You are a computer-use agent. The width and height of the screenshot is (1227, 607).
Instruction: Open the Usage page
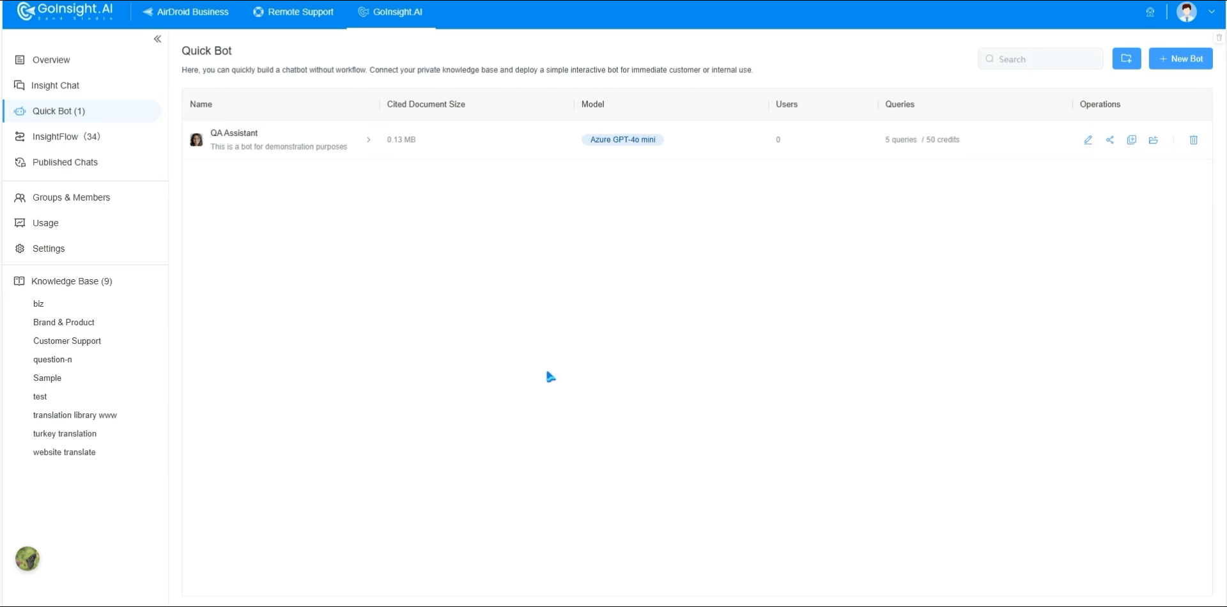(45, 223)
